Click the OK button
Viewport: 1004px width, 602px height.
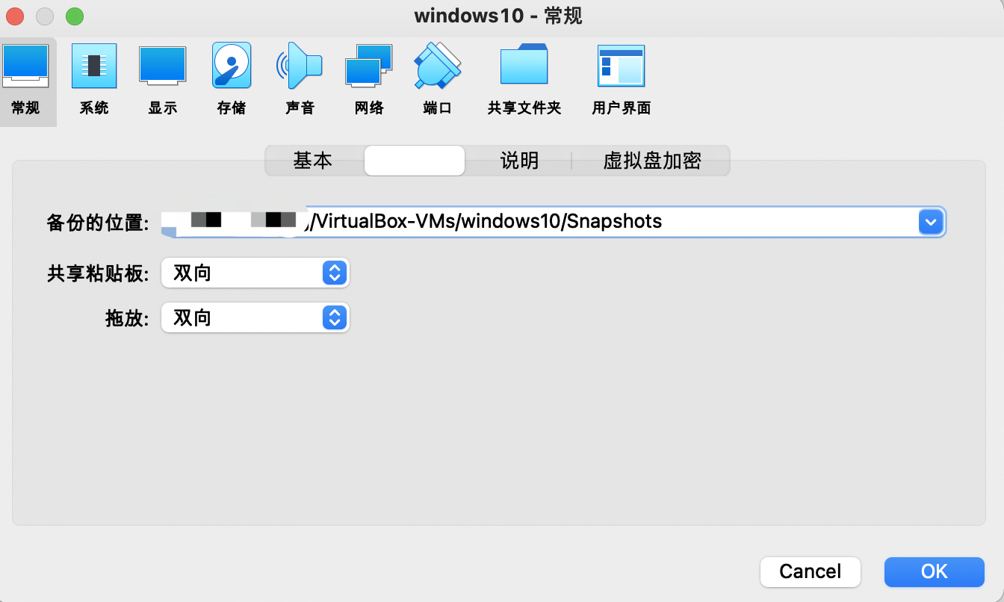click(934, 571)
